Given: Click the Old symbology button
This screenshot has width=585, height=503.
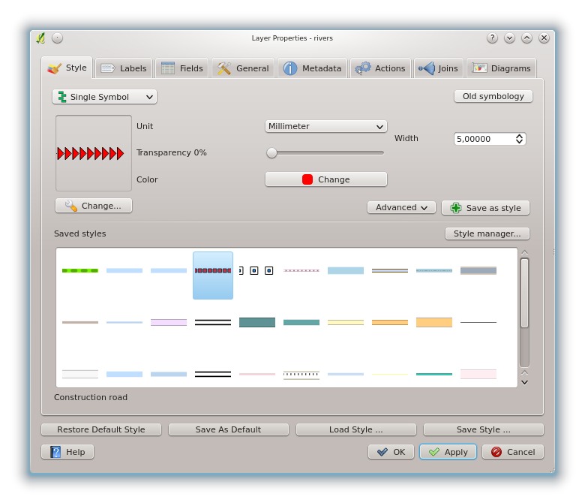Looking at the screenshot, I should pos(493,96).
